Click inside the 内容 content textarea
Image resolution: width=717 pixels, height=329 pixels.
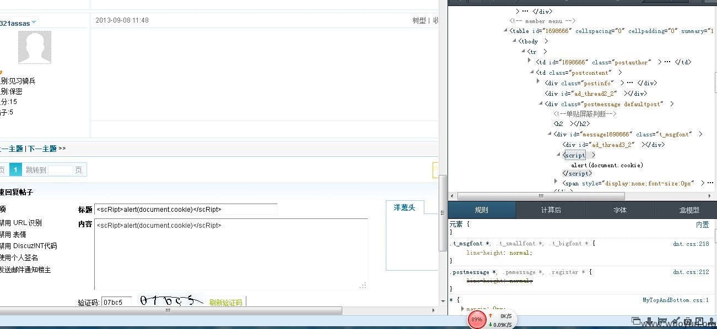coord(231,254)
